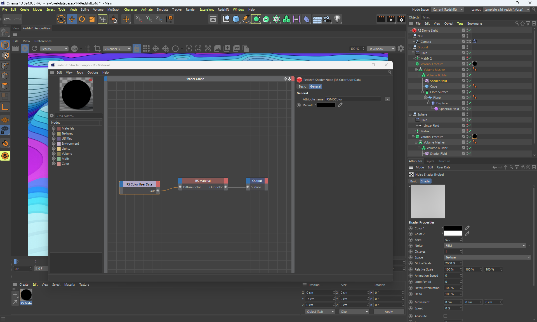The width and height of the screenshot is (537, 322).
Task: Click the Apply button
Action: 388,312
